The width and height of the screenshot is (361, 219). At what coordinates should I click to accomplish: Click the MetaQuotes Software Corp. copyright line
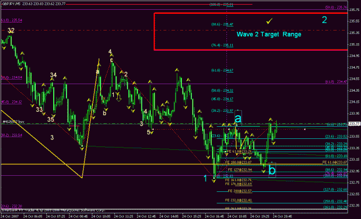click(x=53, y=210)
